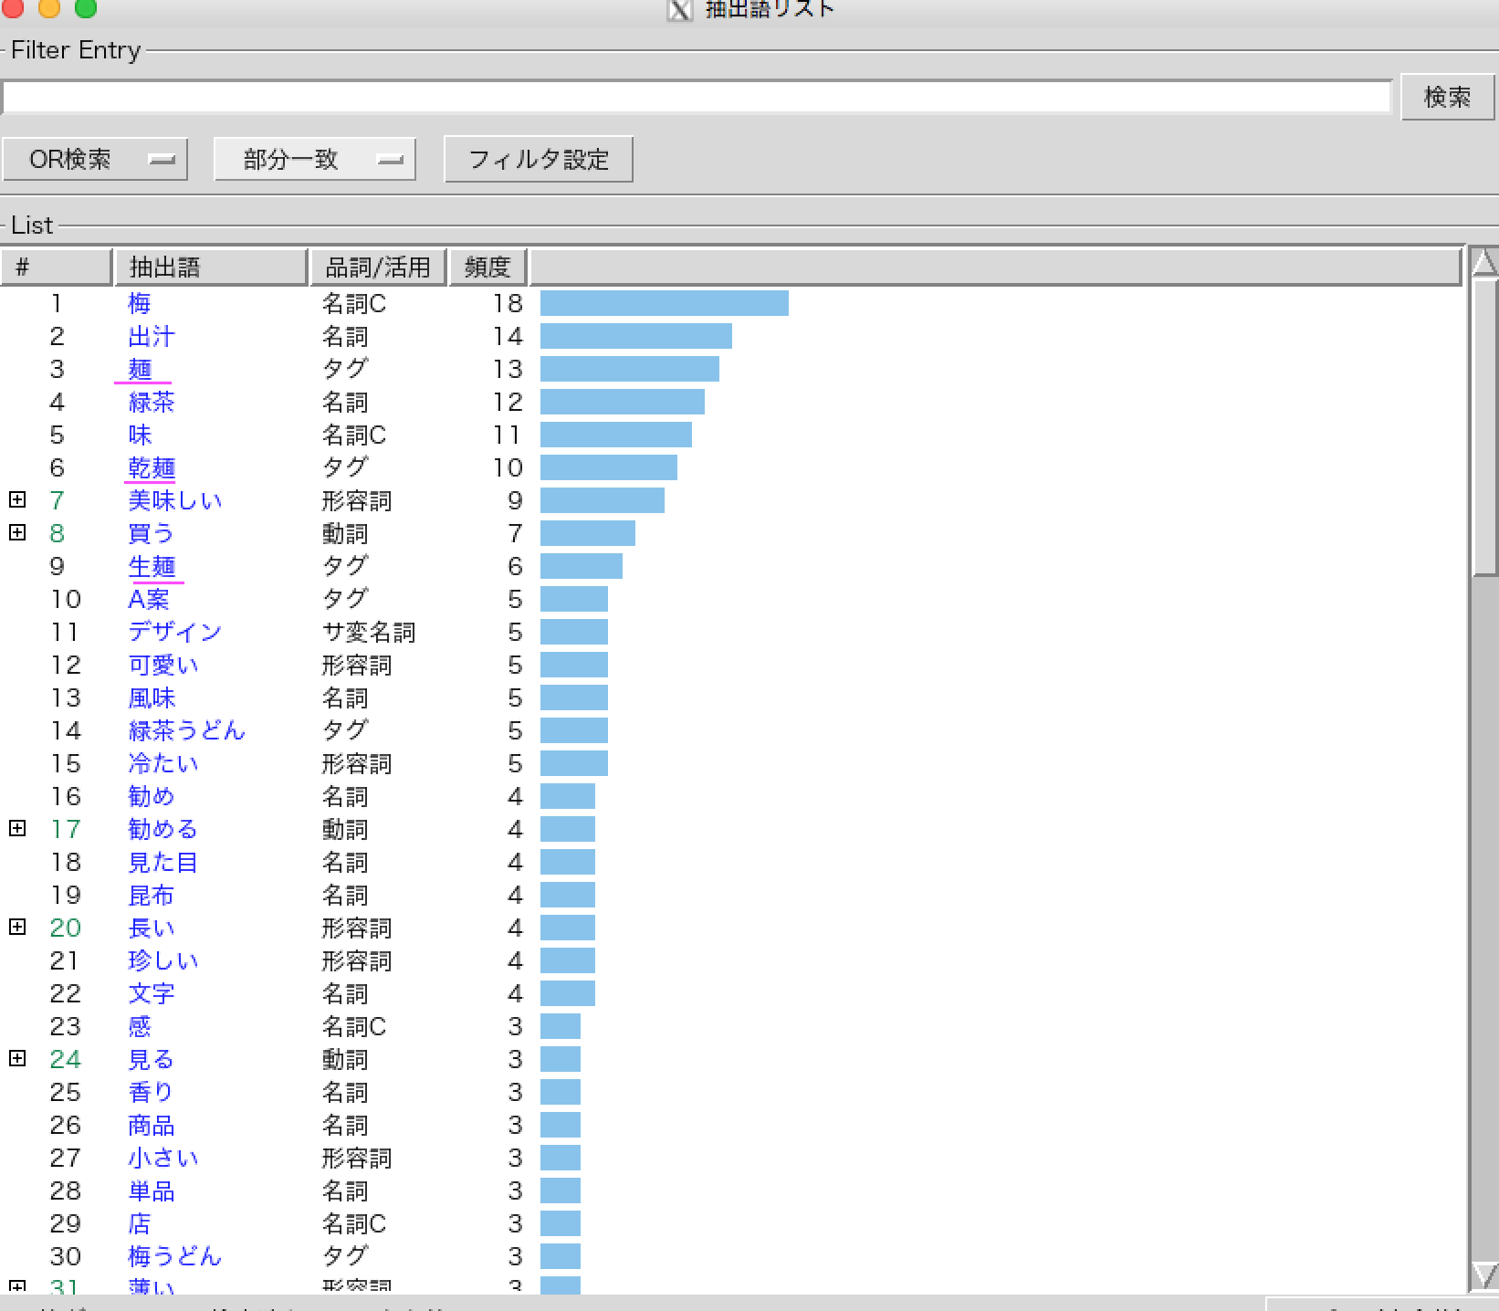Expand the 買う entry tree node
The image size is (1499, 1311).
(17, 532)
